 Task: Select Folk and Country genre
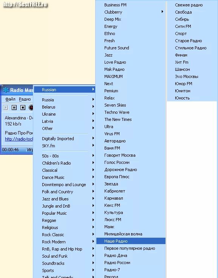tap(65, 192)
